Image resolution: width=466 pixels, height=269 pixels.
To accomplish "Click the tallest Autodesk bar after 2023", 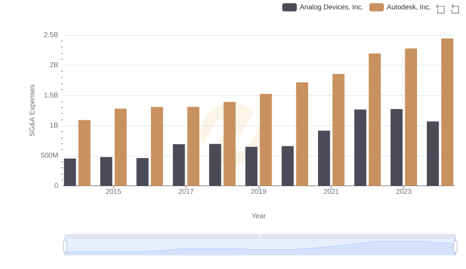I will tap(447, 112).
